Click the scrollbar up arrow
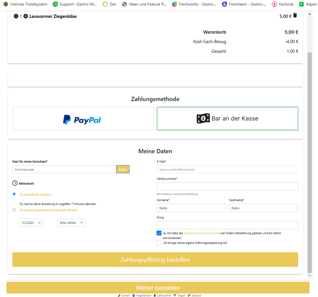318x297 pixels. point(310,14)
